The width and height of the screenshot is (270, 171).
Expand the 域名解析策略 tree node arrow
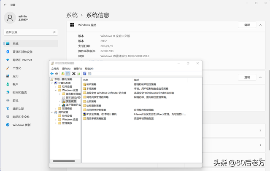pyautogui.click(x=59, y=94)
